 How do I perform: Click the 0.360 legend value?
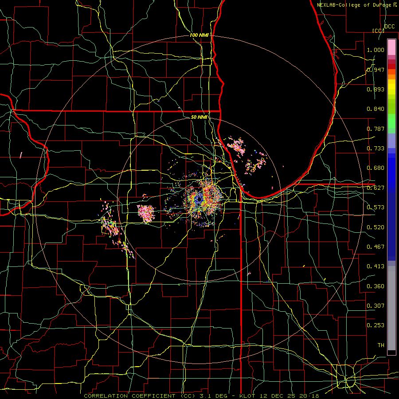point(376,286)
